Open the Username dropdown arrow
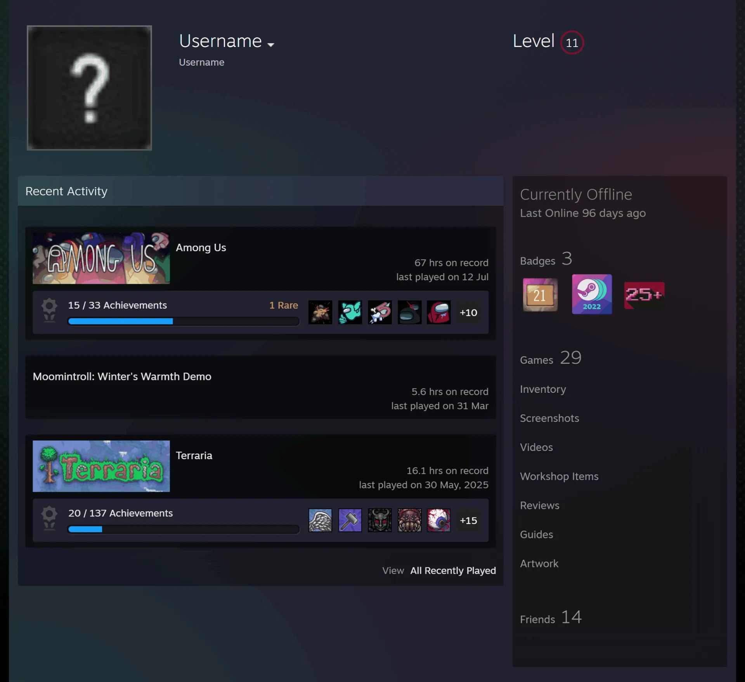The height and width of the screenshot is (682, 745). tap(271, 45)
